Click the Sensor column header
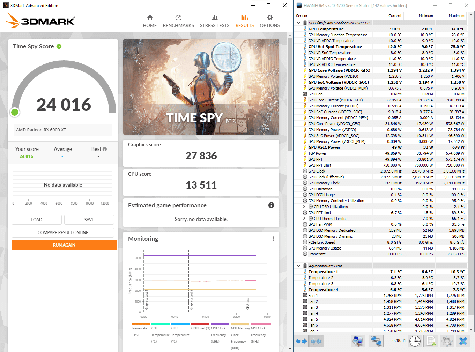This screenshot has height=352, width=475. tap(333, 16)
